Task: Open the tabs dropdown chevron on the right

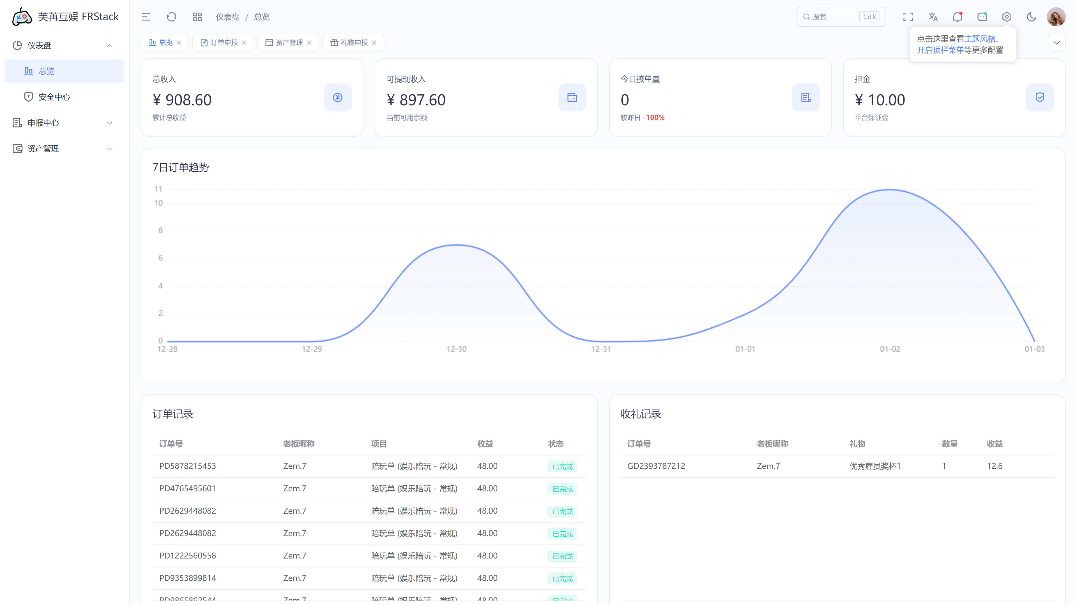Action: pos(1056,43)
